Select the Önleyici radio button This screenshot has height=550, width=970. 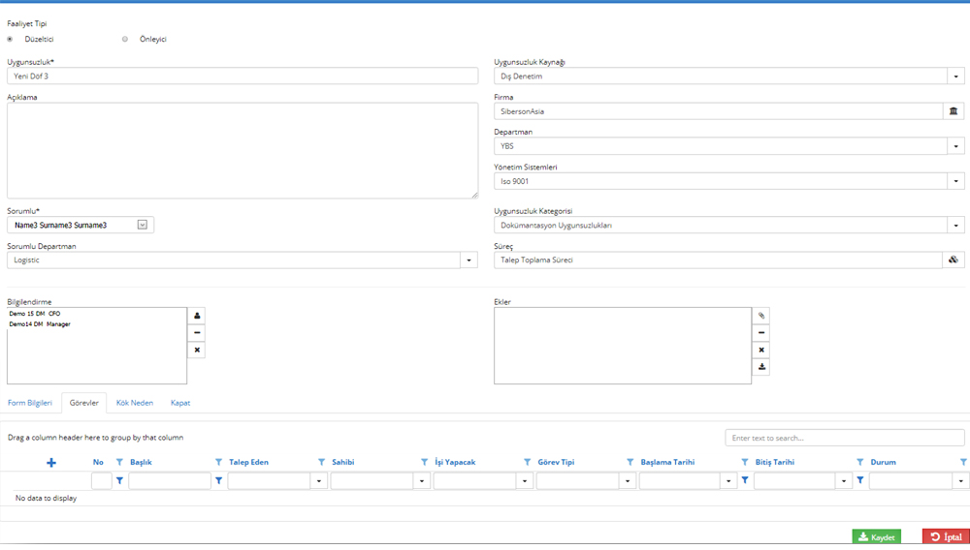[125, 40]
